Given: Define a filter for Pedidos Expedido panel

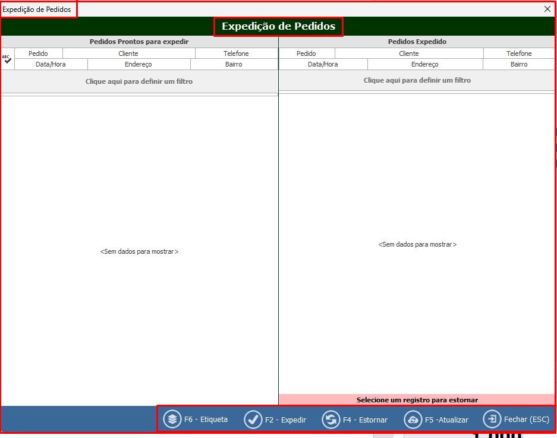Looking at the screenshot, I should [x=417, y=80].
